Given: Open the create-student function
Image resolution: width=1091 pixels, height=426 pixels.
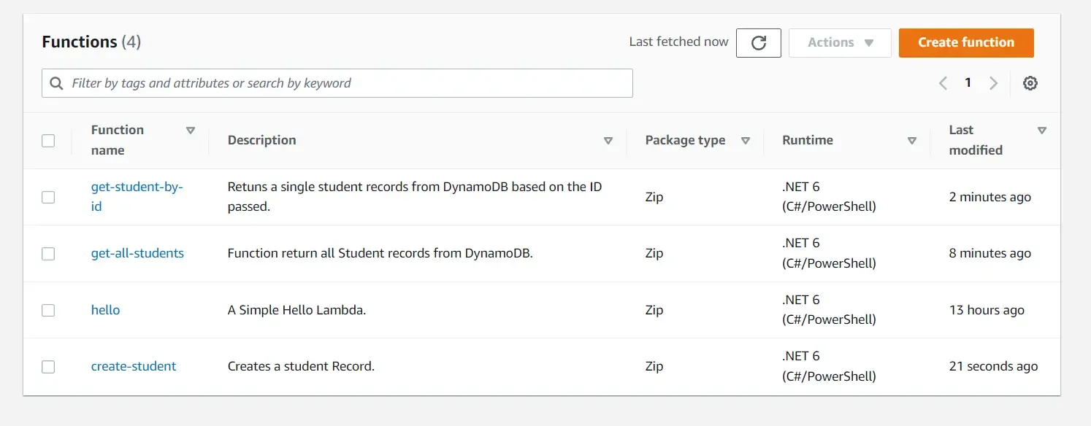Looking at the screenshot, I should (134, 366).
